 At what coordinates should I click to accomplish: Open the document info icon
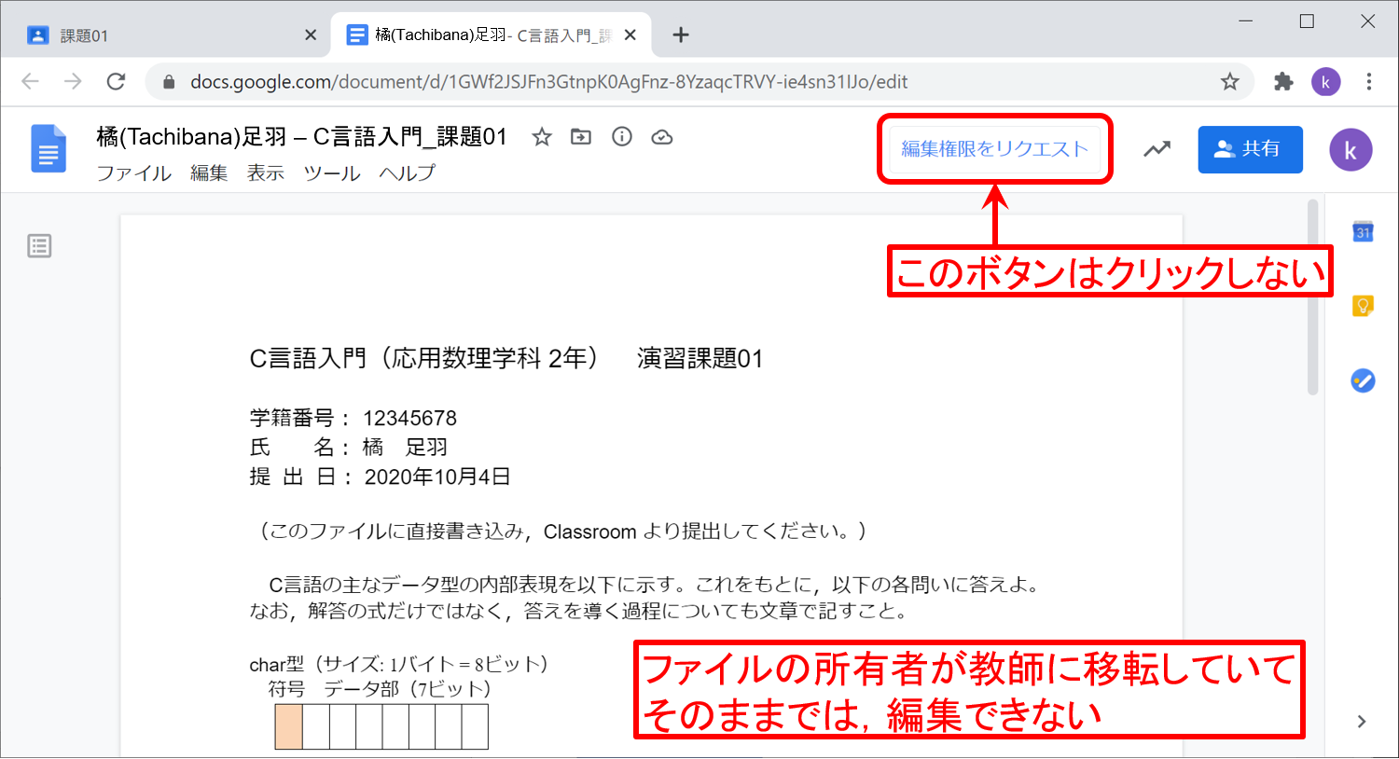(622, 137)
